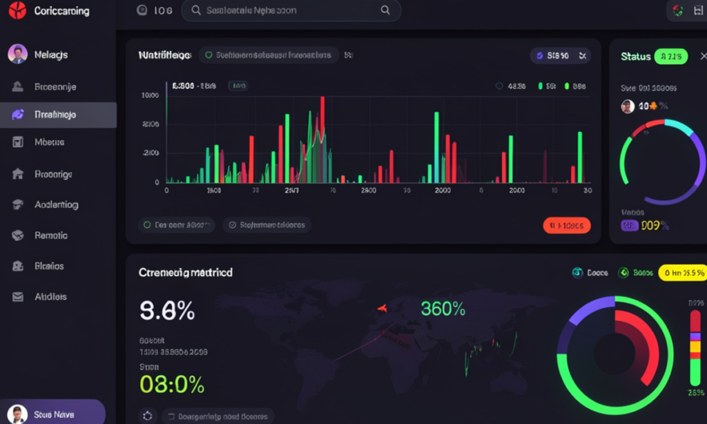This screenshot has width=707, height=424.
Task: Click the graduation cap Aodlerriiog icon
Action: [17, 205]
